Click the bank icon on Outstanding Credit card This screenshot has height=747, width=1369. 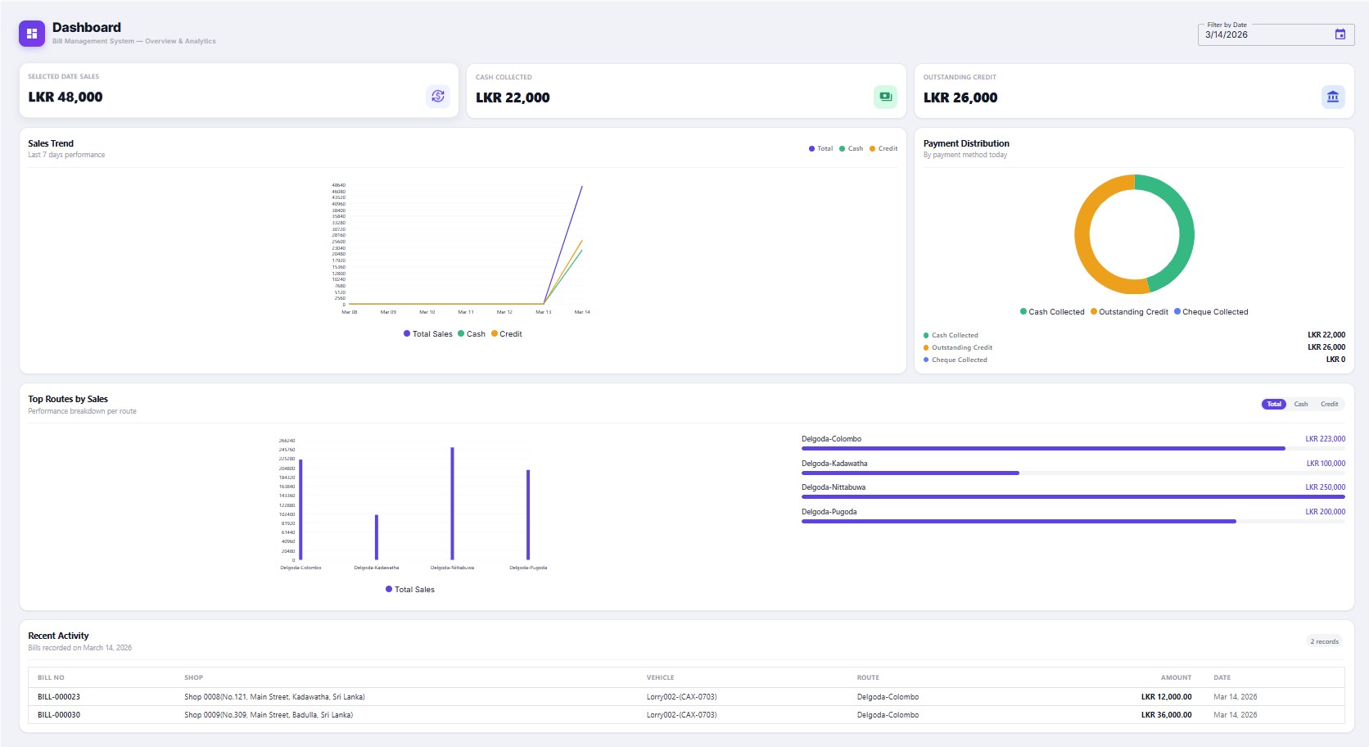click(1332, 96)
